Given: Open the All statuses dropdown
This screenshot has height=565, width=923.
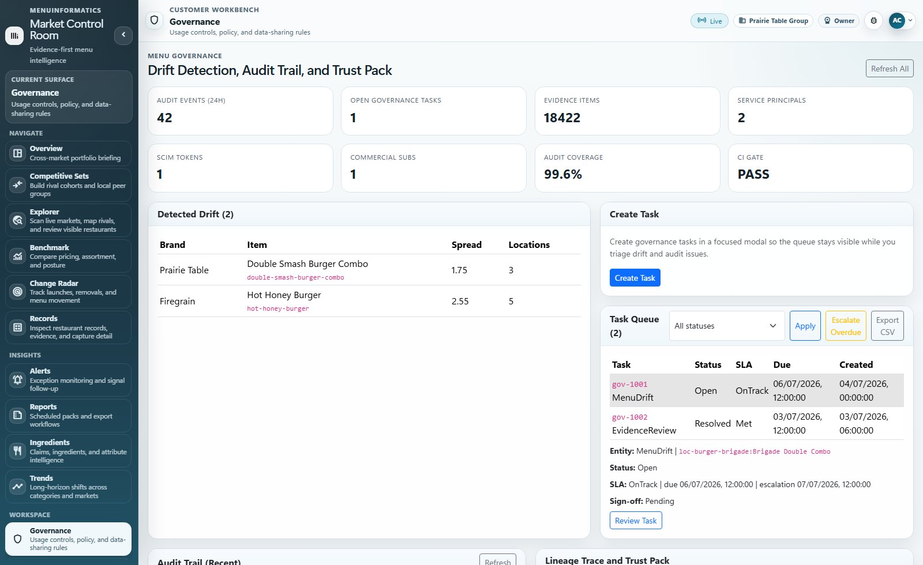Looking at the screenshot, I should [727, 326].
